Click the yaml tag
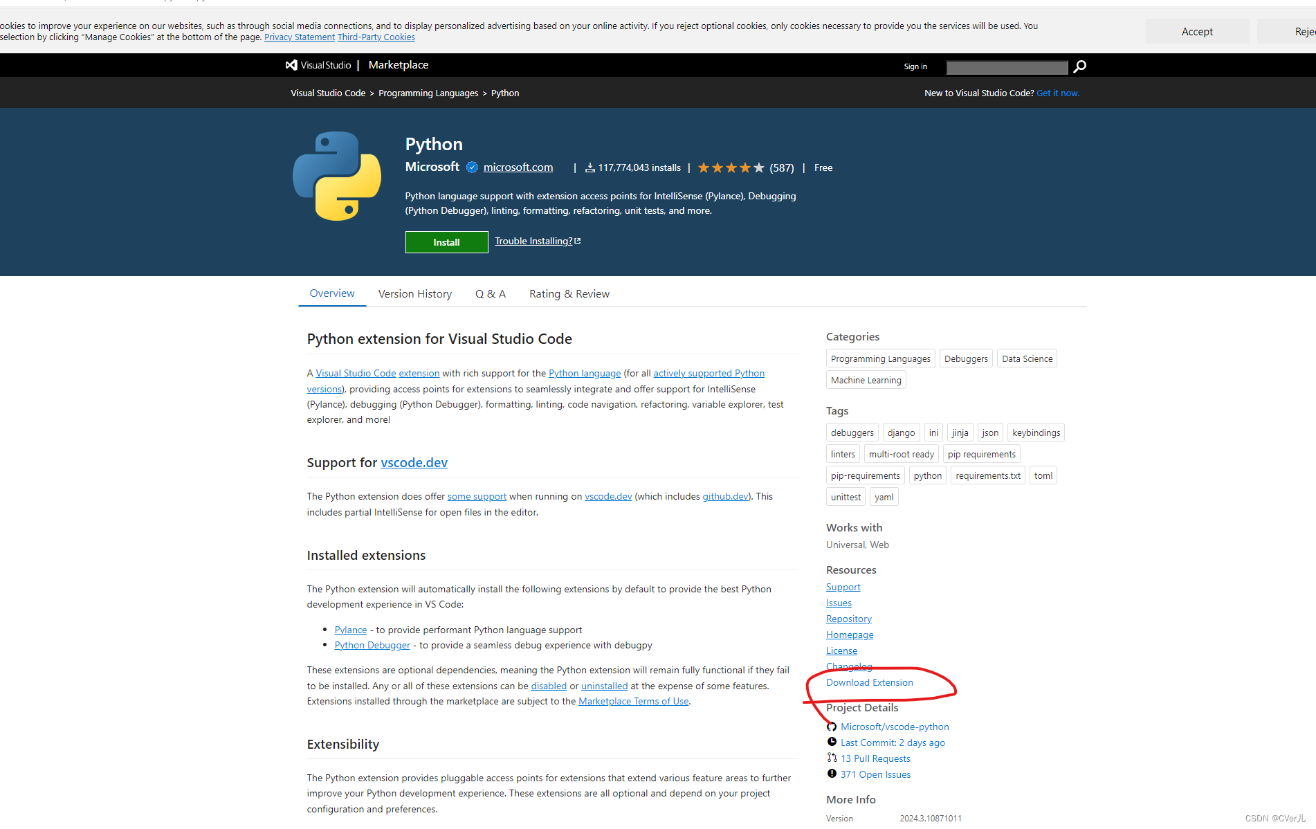This screenshot has width=1316, height=829. pyautogui.click(x=884, y=497)
